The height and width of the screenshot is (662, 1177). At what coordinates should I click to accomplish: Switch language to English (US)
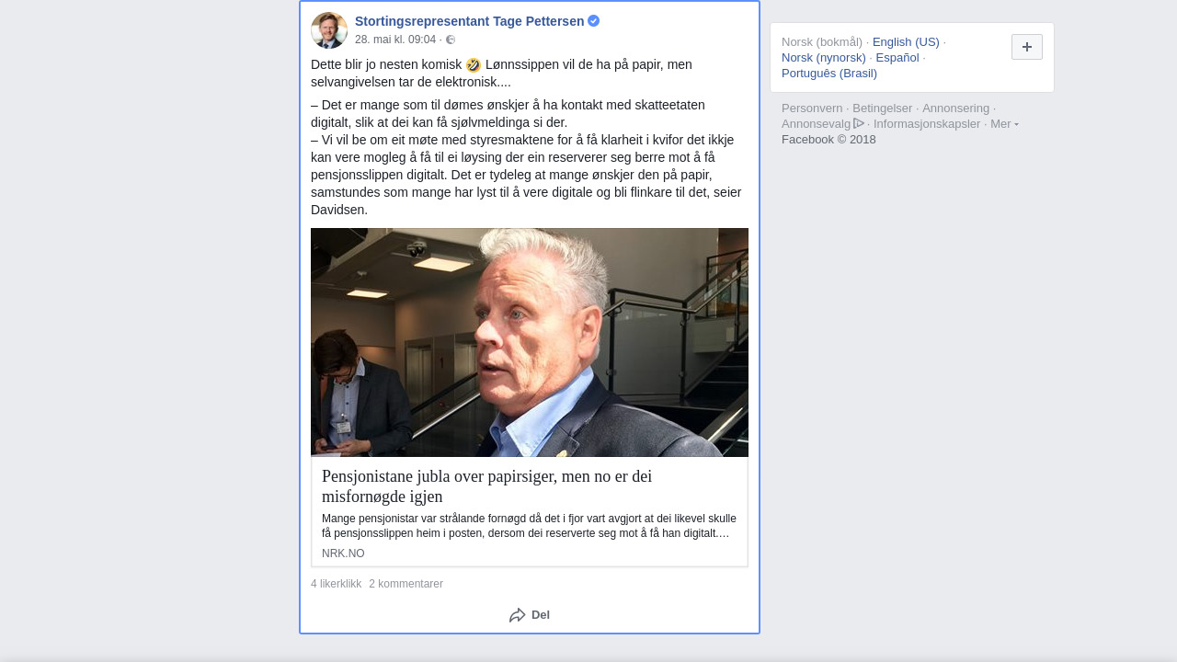point(906,42)
